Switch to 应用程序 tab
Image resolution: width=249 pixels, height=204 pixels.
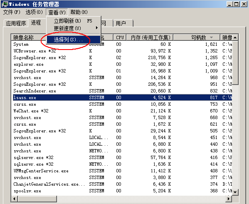coord(16,23)
